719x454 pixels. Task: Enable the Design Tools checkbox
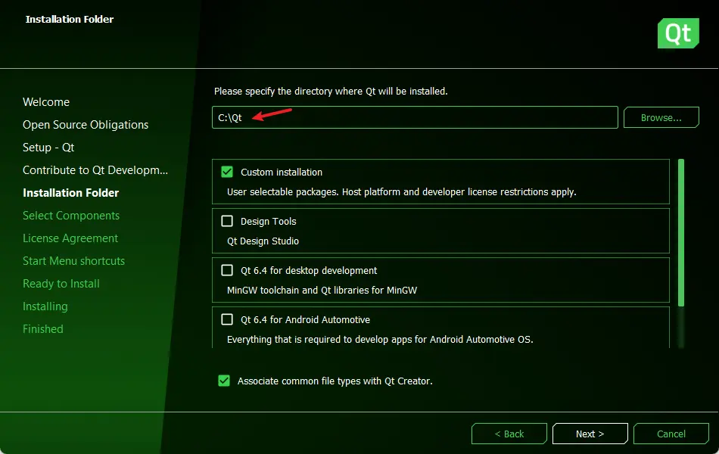coord(227,221)
